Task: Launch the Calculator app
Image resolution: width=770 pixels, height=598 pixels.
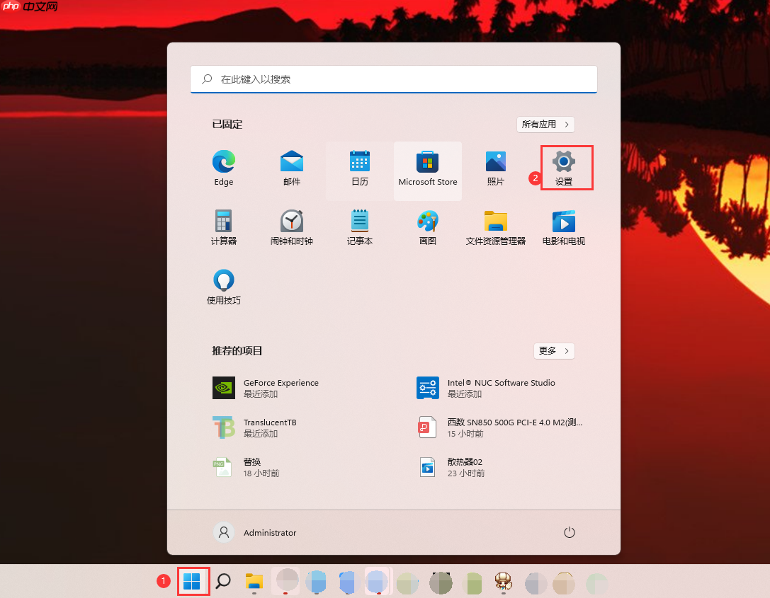Action: (223, 226)
